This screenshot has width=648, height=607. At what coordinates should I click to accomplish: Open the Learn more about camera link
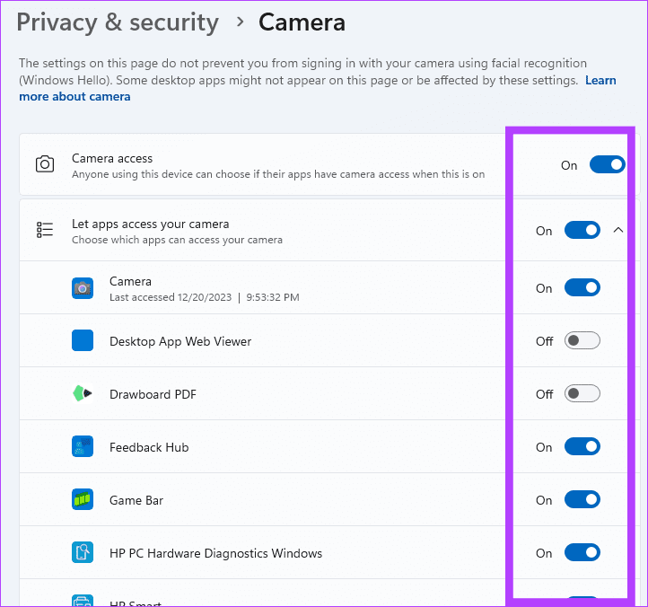(x=74, y=96)
